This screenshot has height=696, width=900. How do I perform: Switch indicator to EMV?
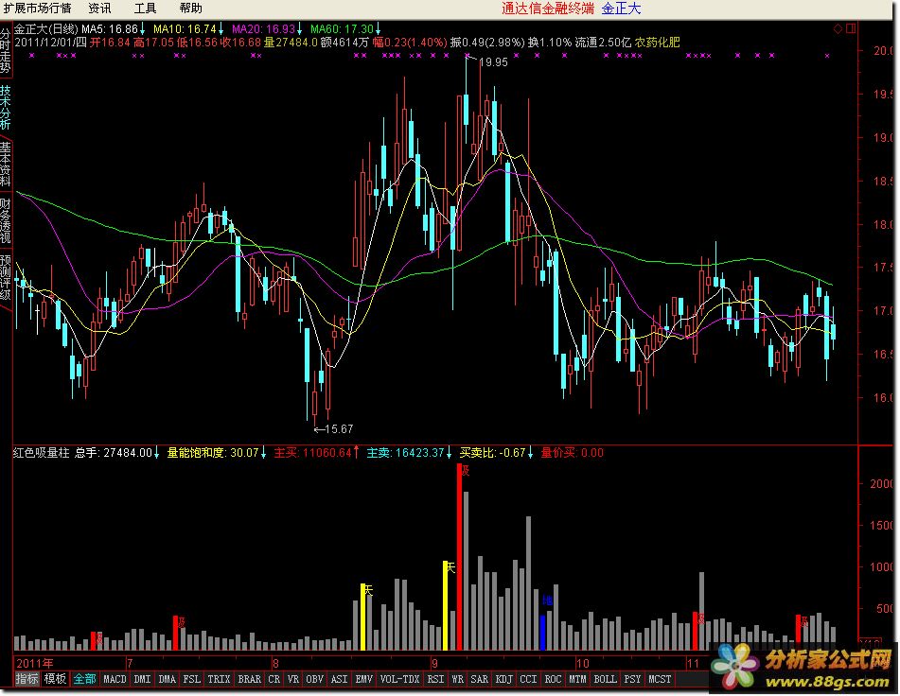364,679
